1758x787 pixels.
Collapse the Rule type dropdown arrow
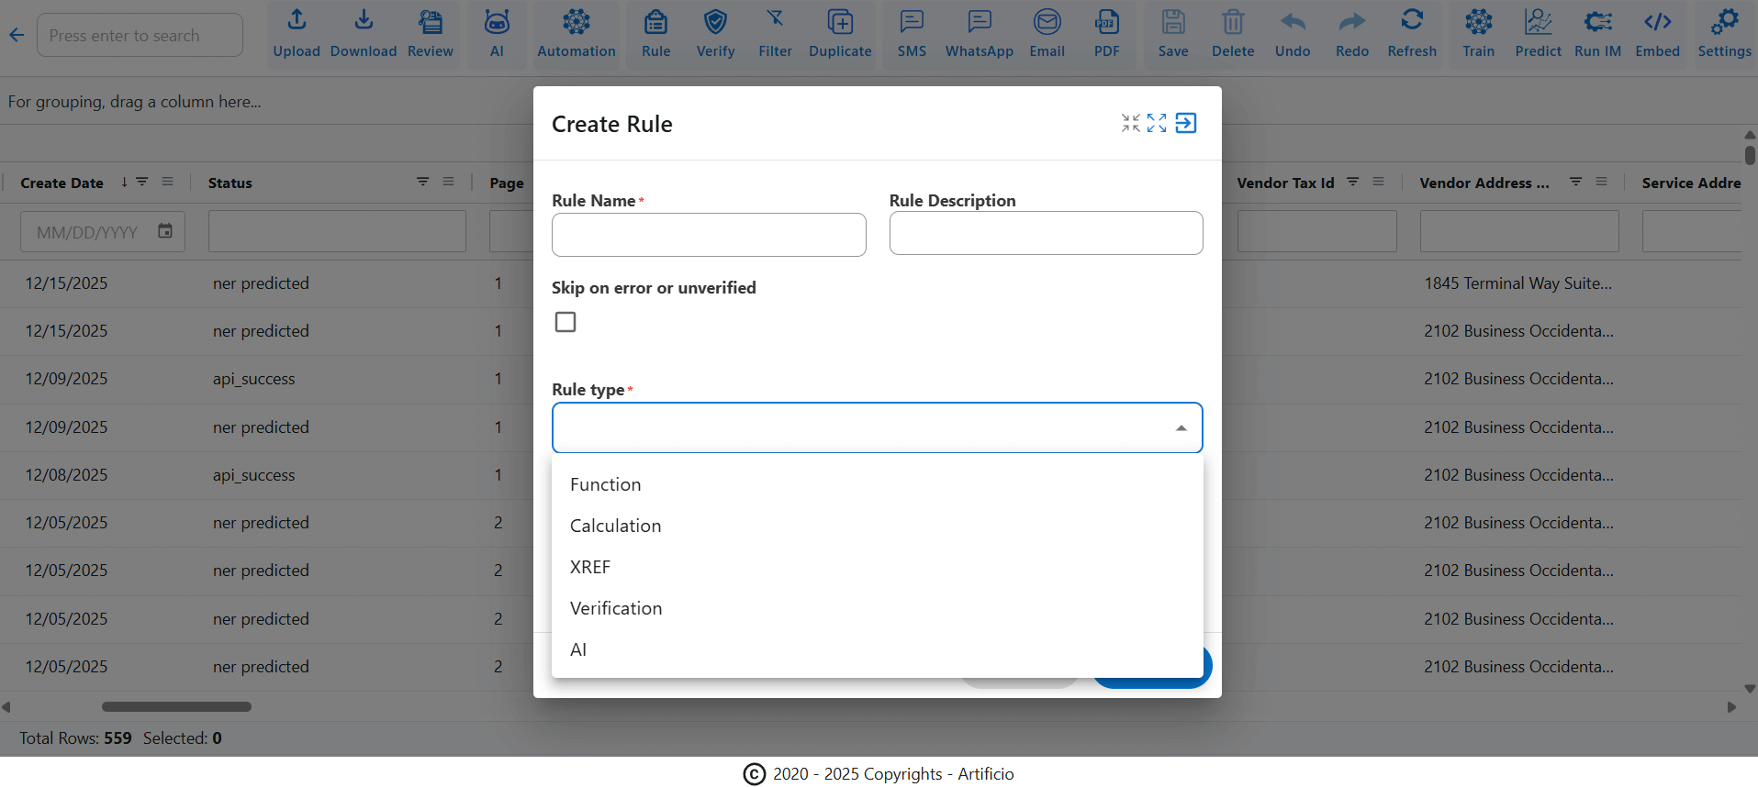(1181, 428)
